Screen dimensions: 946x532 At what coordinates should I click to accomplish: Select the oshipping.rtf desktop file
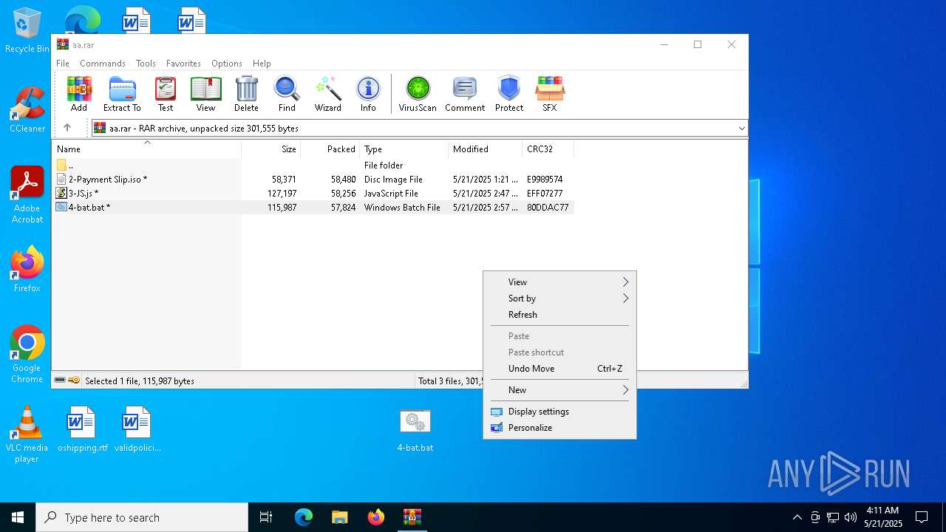[x=82, y=429]
